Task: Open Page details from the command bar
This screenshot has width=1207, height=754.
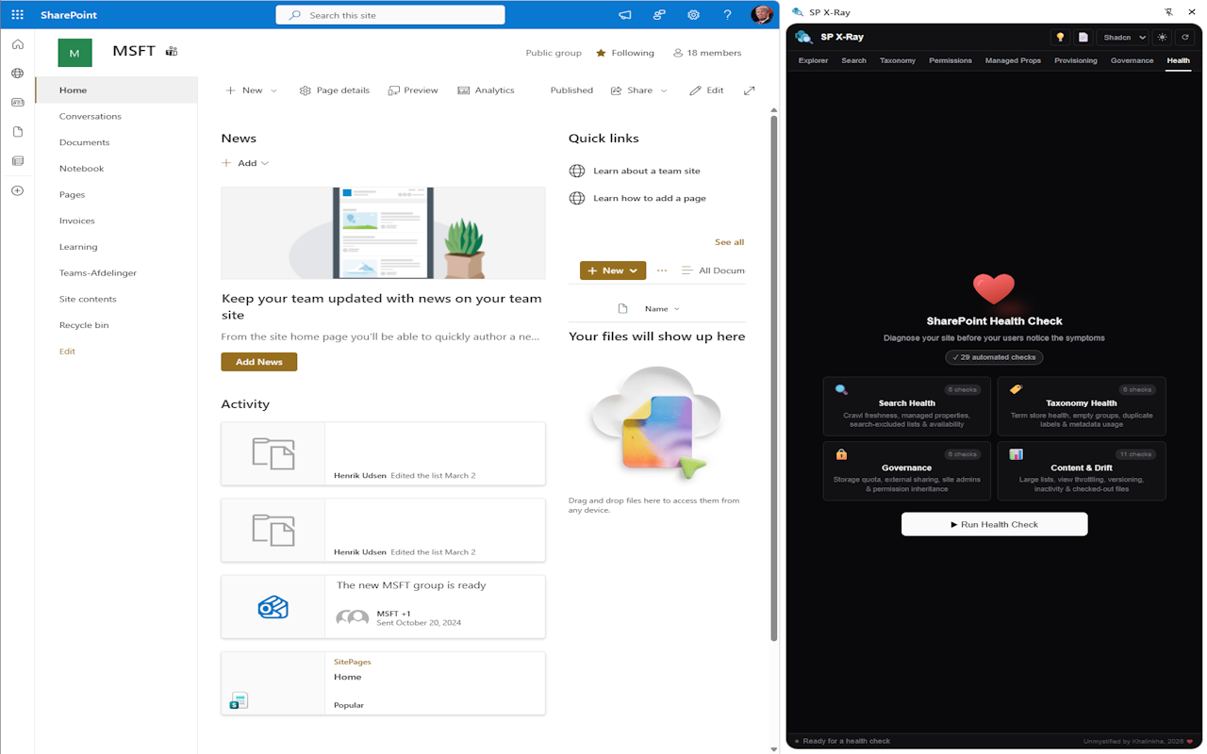Action: [335, 90]
